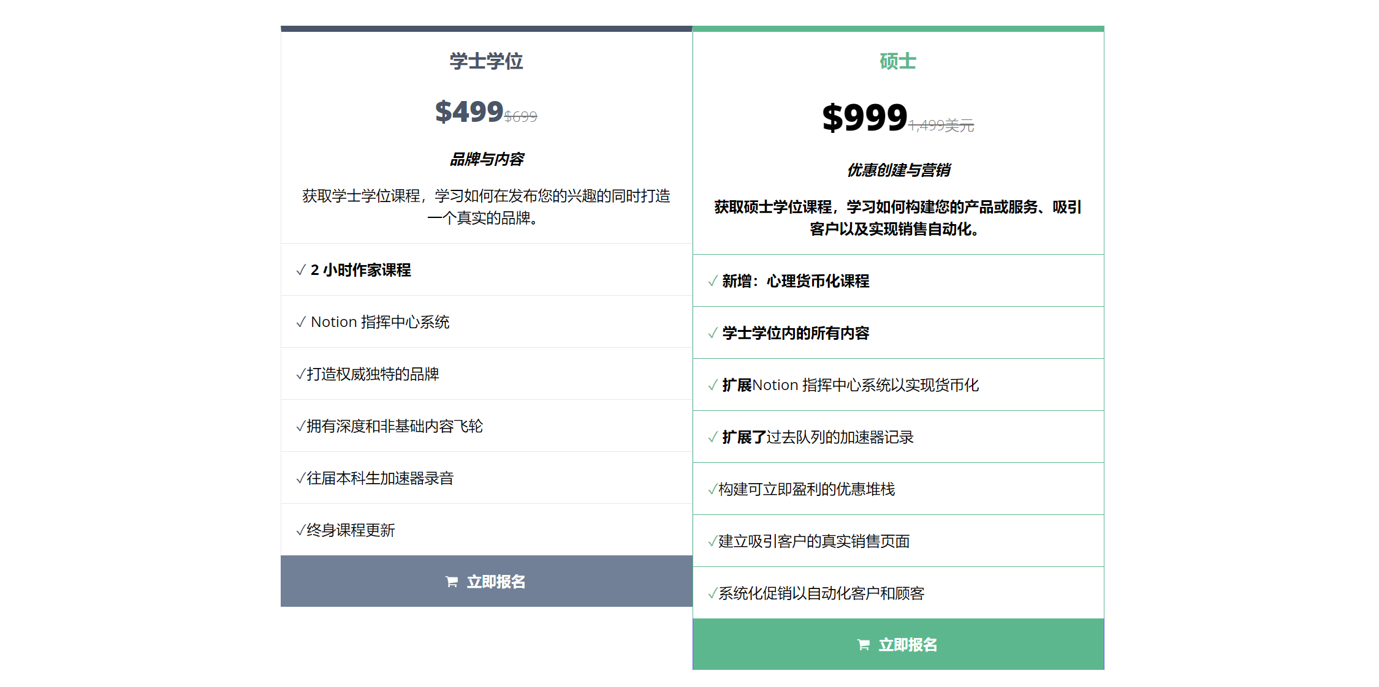Click the checkmark beside "系统化促销以自动化客户和顾客"
This screenshot has height=687, width=1379.
(x=713, y=593)
